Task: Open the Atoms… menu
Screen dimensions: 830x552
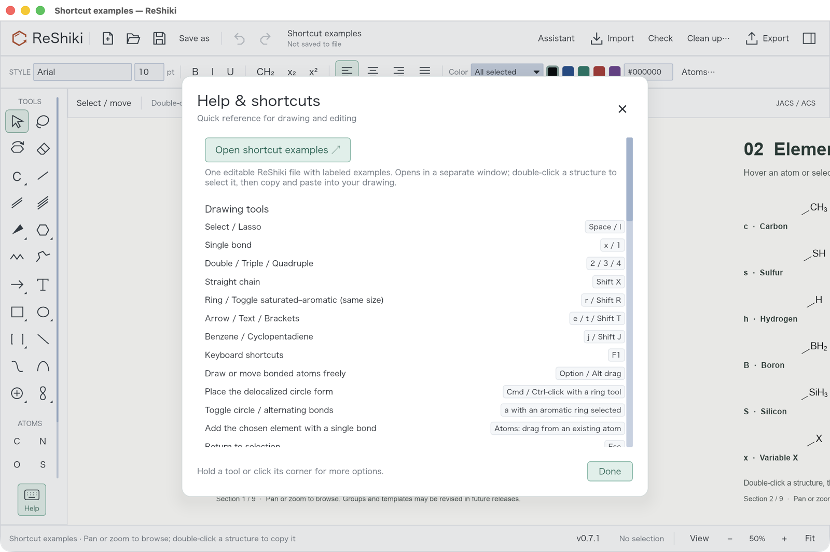Action: click(698, 72)
